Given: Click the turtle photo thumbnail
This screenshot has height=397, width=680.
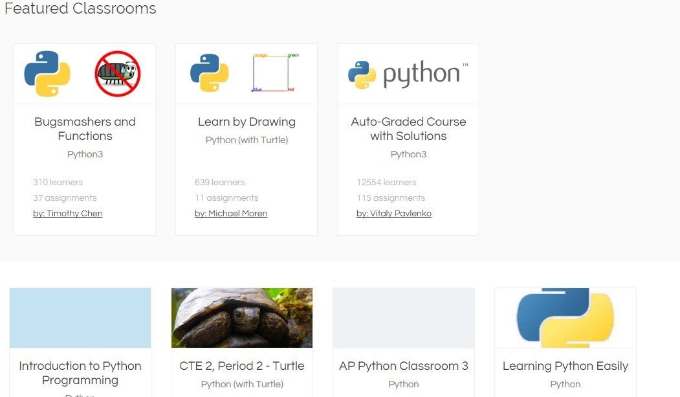Looking at the screenshot, I should tap(242, 317).
